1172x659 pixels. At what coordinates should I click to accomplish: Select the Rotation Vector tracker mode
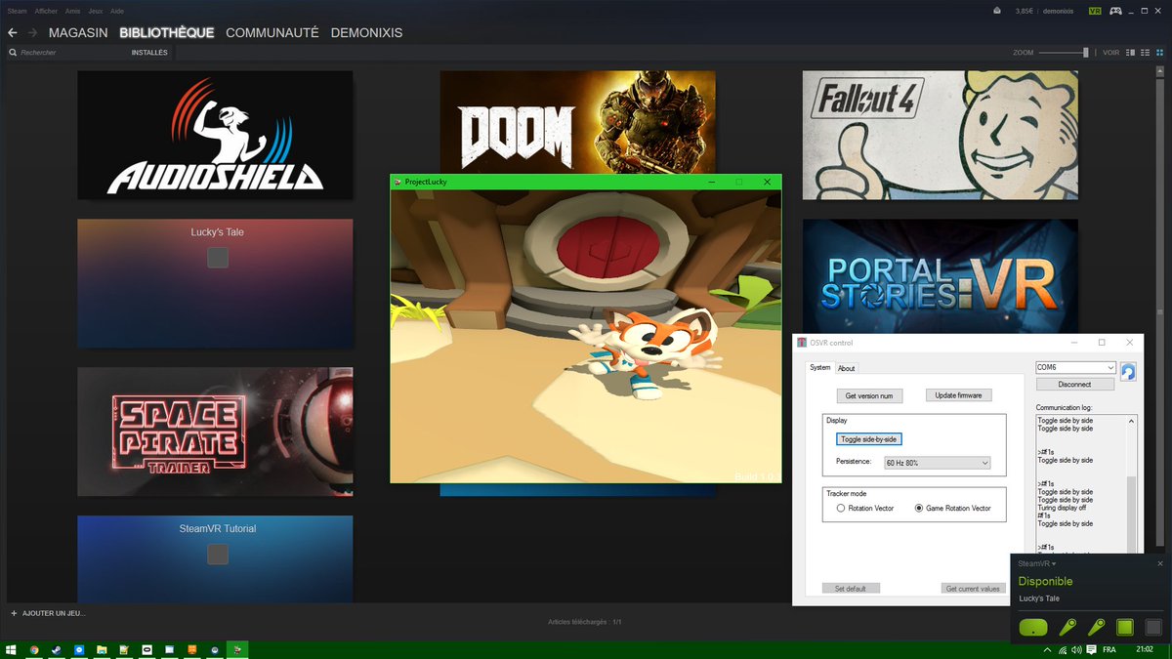point(865,508)
